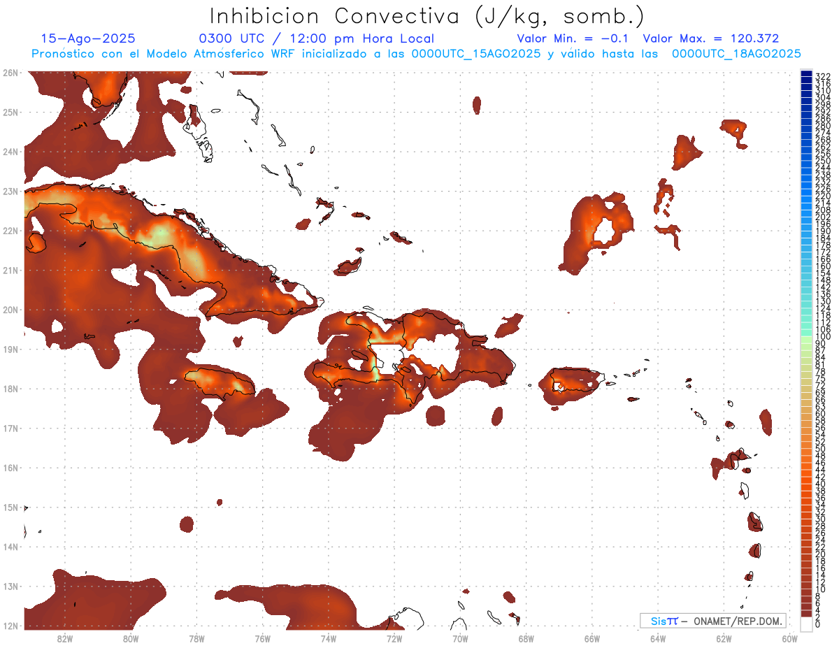
Task: Click the 74W longitude label
Action: coord(328,638)
